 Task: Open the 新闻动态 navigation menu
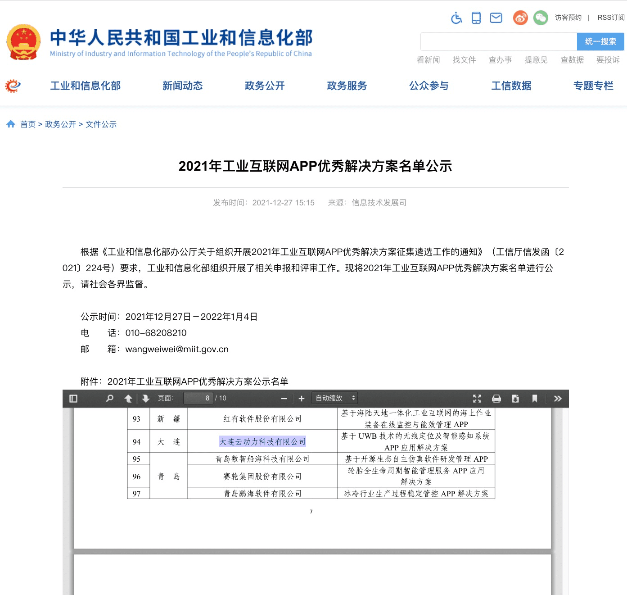tap(182, 86)
